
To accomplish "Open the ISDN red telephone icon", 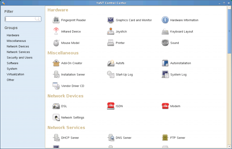I will 111,106.
